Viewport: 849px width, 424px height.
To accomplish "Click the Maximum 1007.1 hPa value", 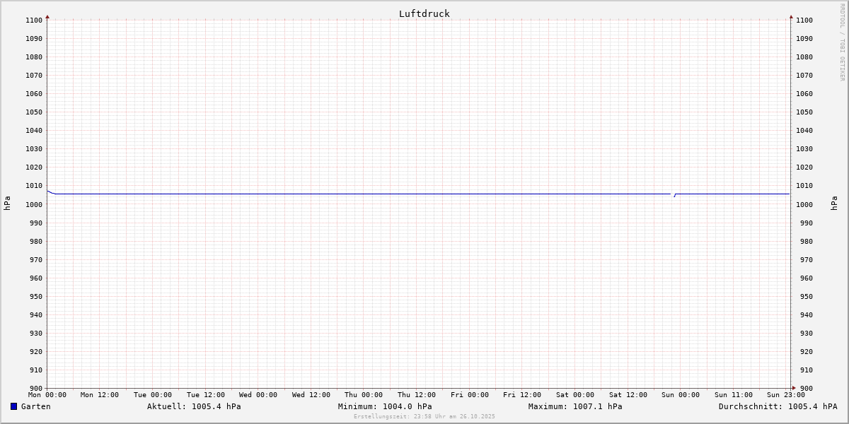I will [575, 406].
